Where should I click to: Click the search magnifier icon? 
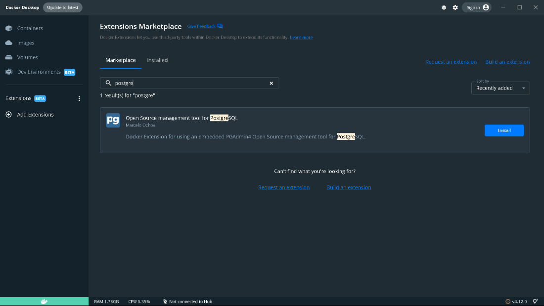point(108,83)
